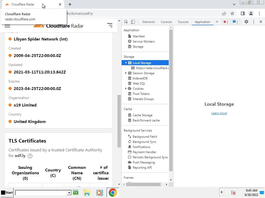
Task: Click DevTools sidebar horizontal scrollbar
Action: tap(143, 184)
